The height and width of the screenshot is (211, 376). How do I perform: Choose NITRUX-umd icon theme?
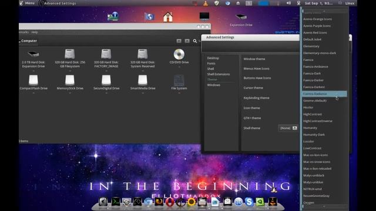(x=312, y=189)
